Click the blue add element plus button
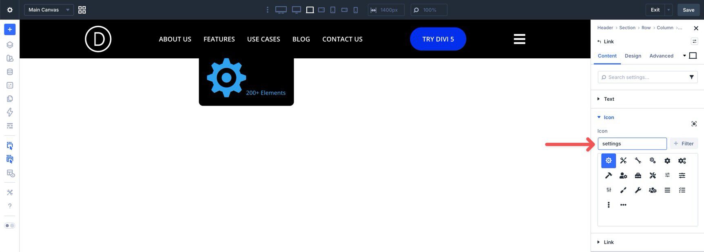704x252 pixels. click(10, 29)
